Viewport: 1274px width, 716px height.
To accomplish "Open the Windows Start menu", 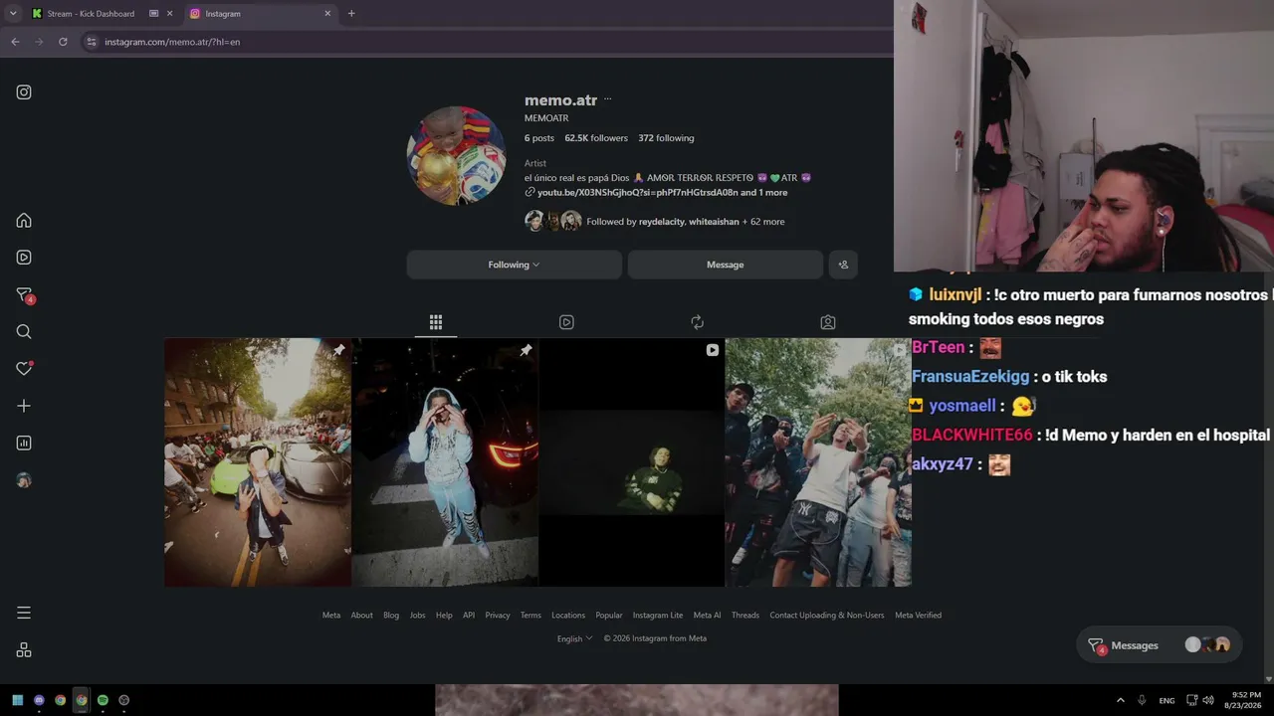I will click(x=18, y=700).
